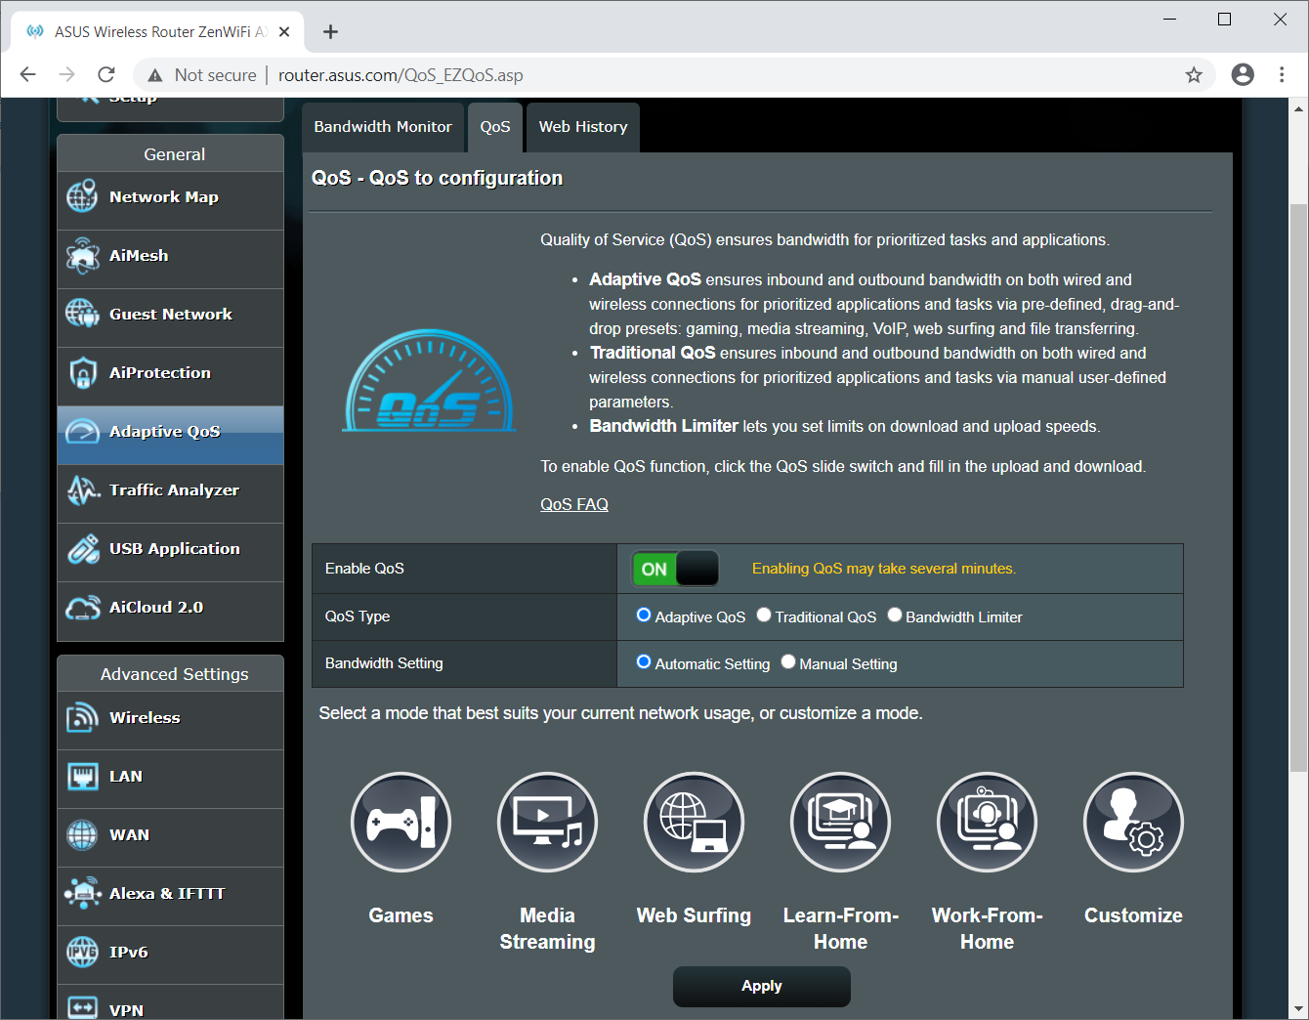Select the Games mode icon
The image size is (1309, 1020).
tap(401, 823)
